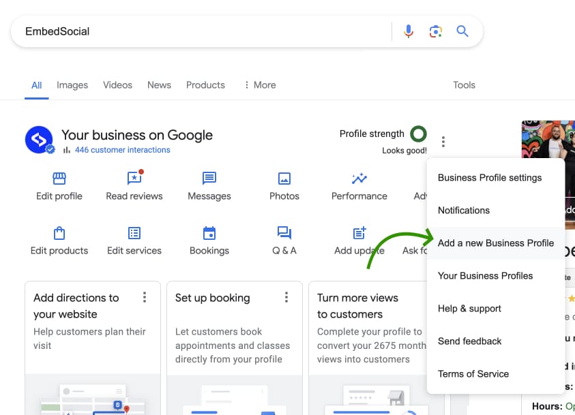The image size is (575, 415).
Task: Open Google Lens image search icon
Action: click(x=435, y=31)
